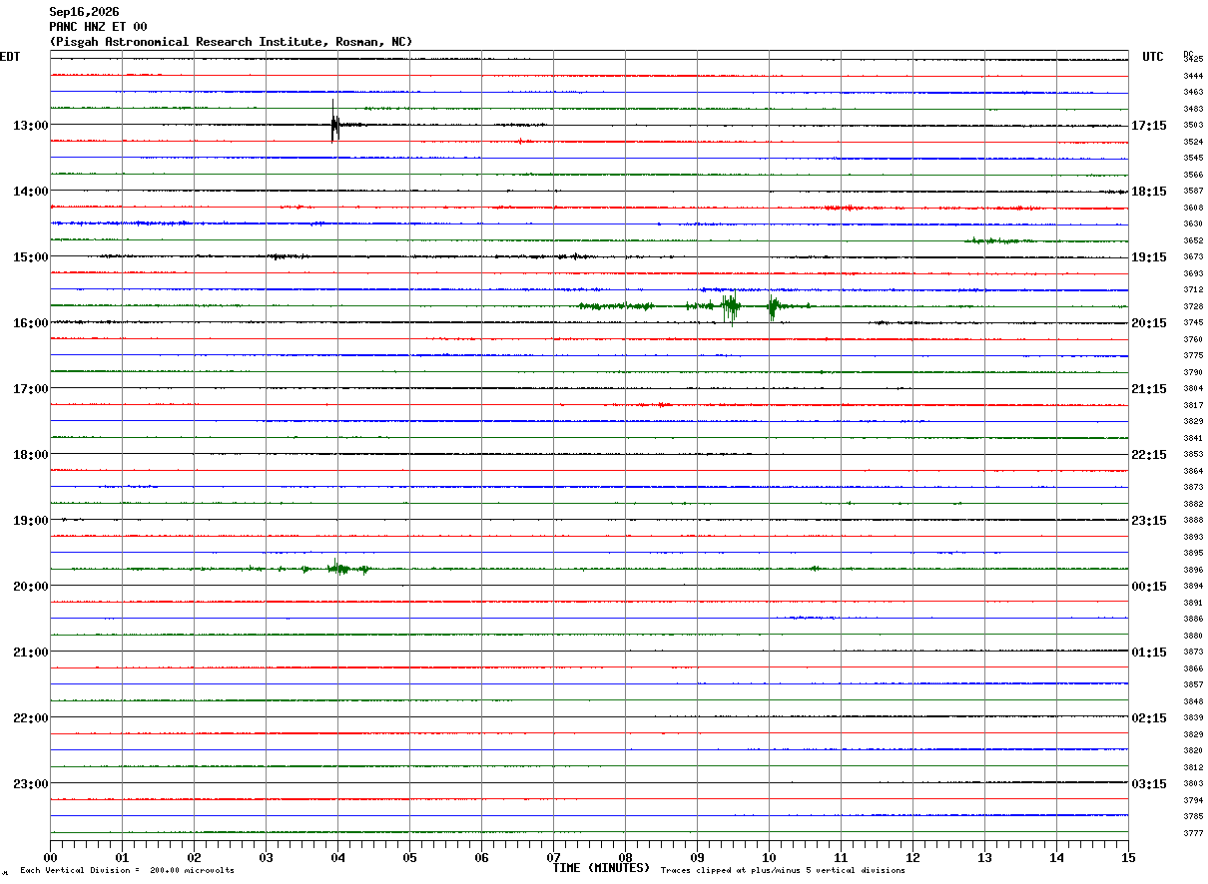1208x884 pixels.
Task: Select the DC offset value 3503
Action: 1192,125
